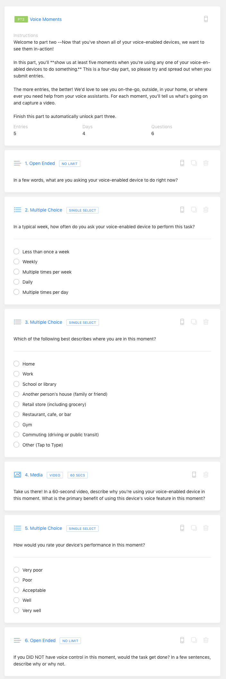Duplicate question 2 using the copy icon
Viewport: 226px width, 679px height.
coord(194,210)
